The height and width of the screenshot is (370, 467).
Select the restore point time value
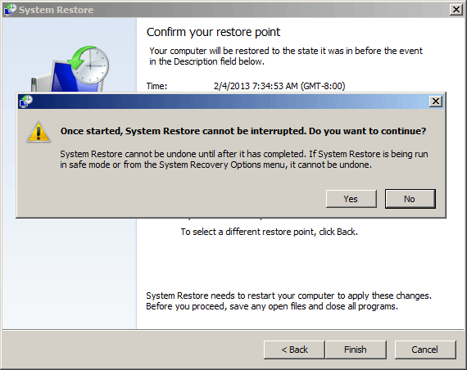tap(279, 86)
